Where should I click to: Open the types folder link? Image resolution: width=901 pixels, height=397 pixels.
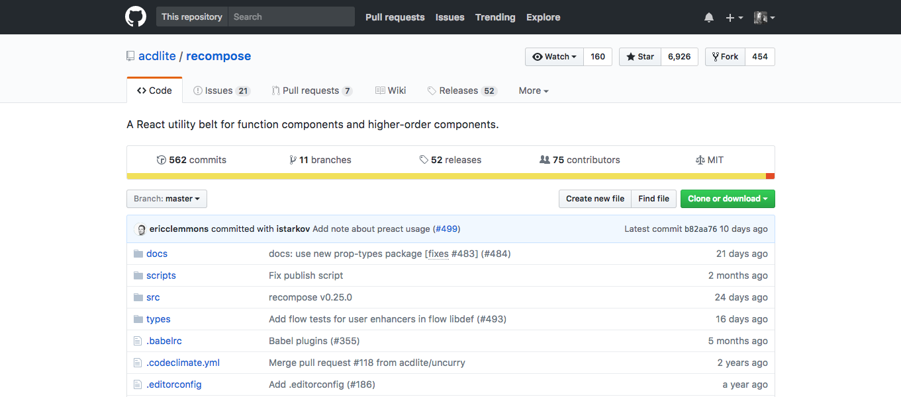pos(158,319)
